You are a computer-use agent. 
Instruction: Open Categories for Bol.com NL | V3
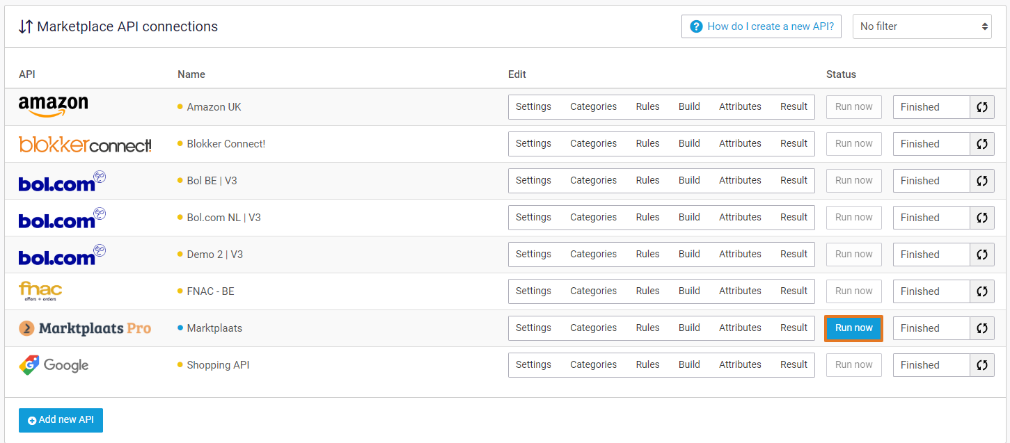pos(593,218)
